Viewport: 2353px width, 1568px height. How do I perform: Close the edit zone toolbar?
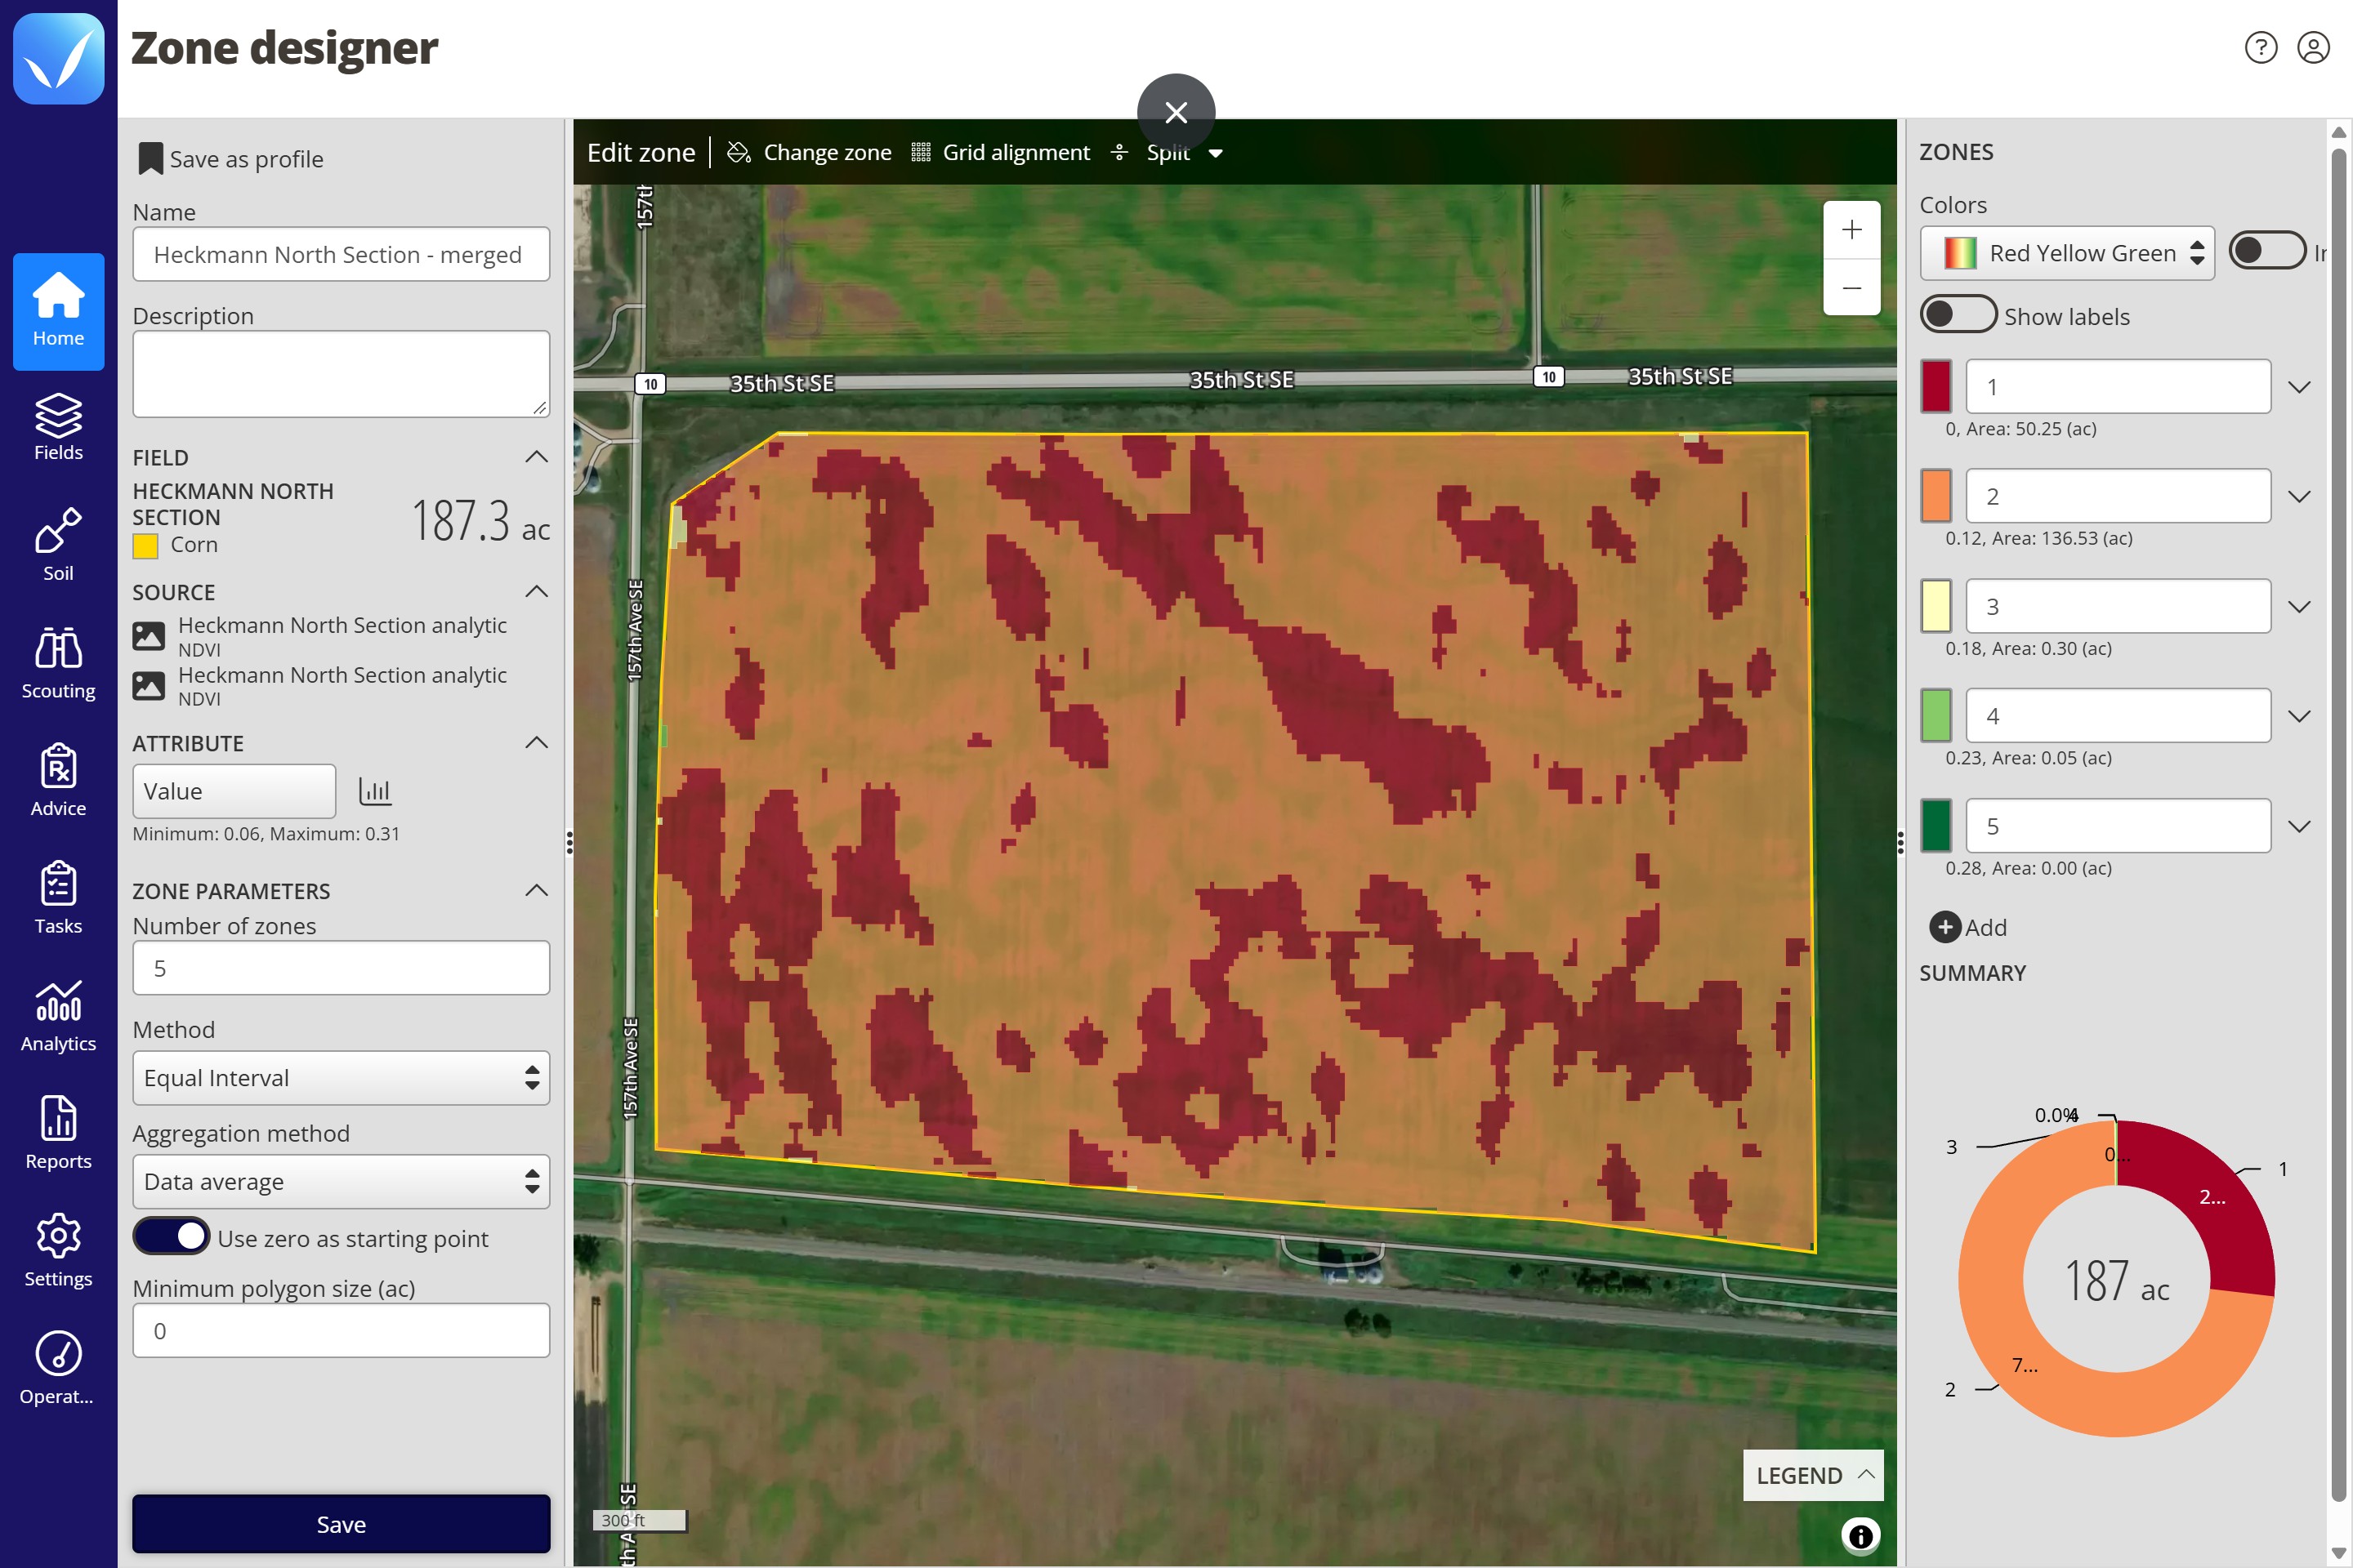tap(1176, 112)
